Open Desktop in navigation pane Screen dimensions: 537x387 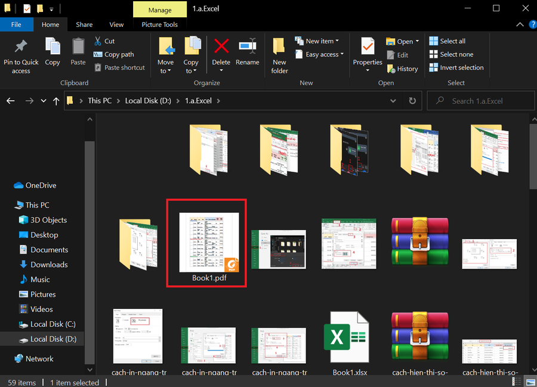(x=38, y=235)
